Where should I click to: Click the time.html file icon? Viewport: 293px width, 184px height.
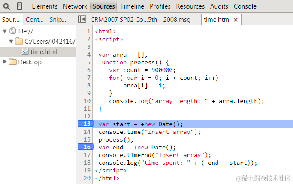pyautogui.click(x=25, y=51)
